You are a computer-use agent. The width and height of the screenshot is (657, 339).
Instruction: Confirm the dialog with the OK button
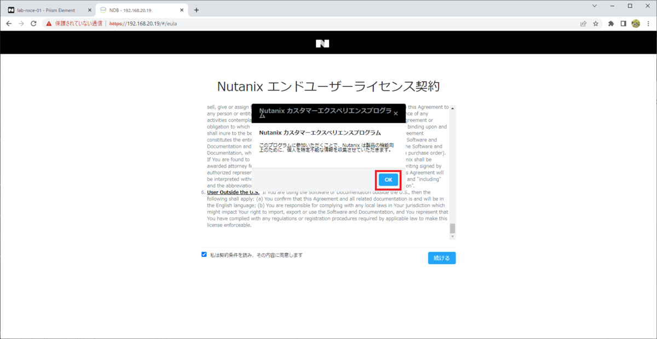tap(388, 180)
